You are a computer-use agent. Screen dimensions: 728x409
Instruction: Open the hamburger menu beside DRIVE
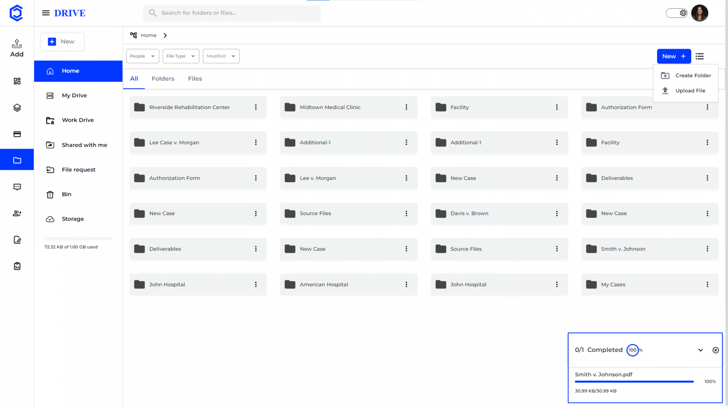coord(46,13)
